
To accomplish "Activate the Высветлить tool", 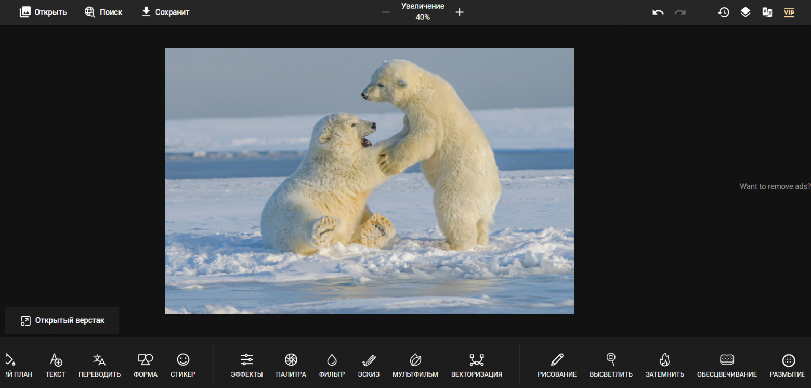I will coord(610,364).
